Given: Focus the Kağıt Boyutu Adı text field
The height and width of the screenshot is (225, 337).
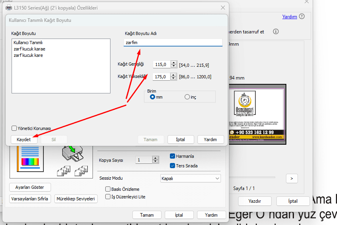Looking at the screenshot, I should click(x=173, y=43).
